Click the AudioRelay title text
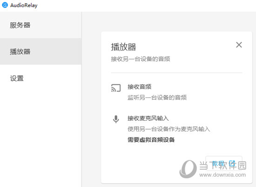Screen dimensions: 256x187 click(x=24, y=5)
